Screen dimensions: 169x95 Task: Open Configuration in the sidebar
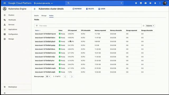(13, 34)
